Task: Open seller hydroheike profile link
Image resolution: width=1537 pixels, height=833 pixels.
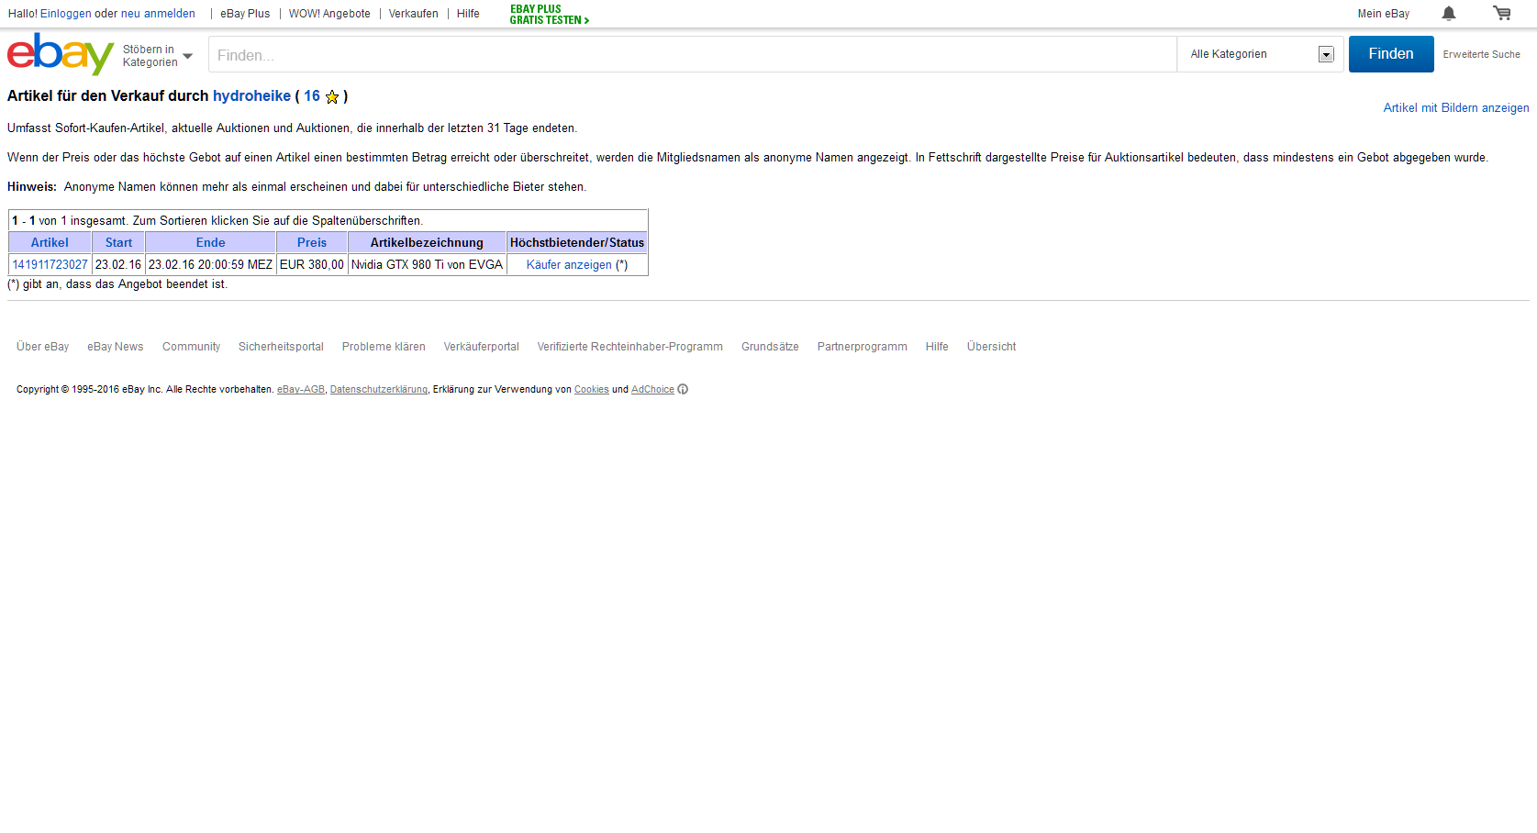Action: [x=251, y=96]
